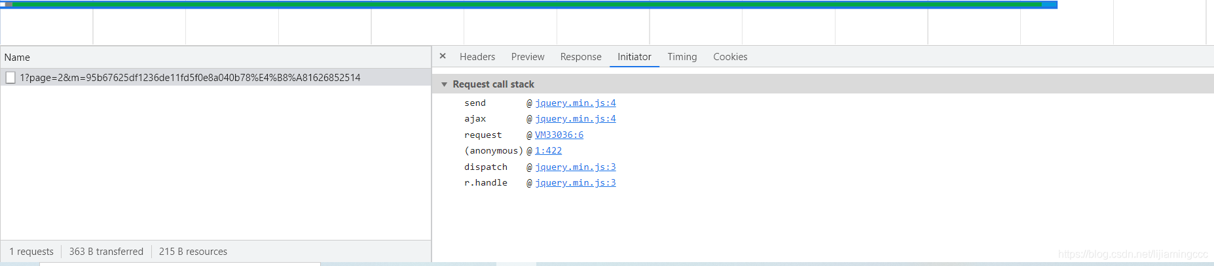Click the document icon of the request row
The image size is (1214, 266).
[10, 78]
